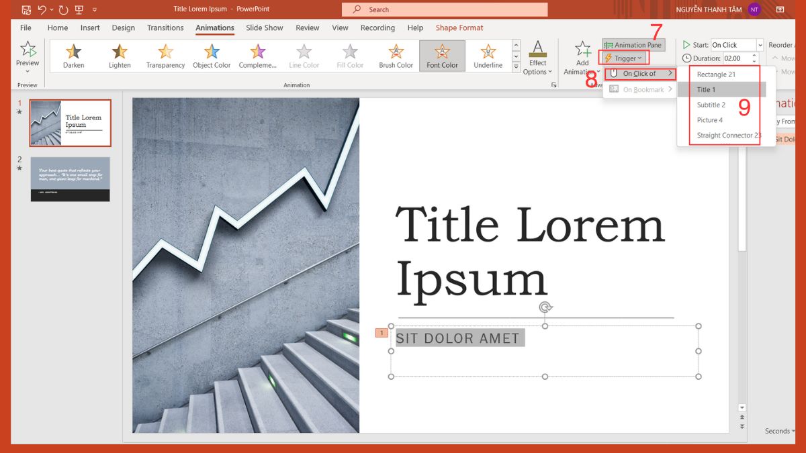Apply the Brush Color animation effect
Viewport: 806px width, 453px height.
pos(395,56)
